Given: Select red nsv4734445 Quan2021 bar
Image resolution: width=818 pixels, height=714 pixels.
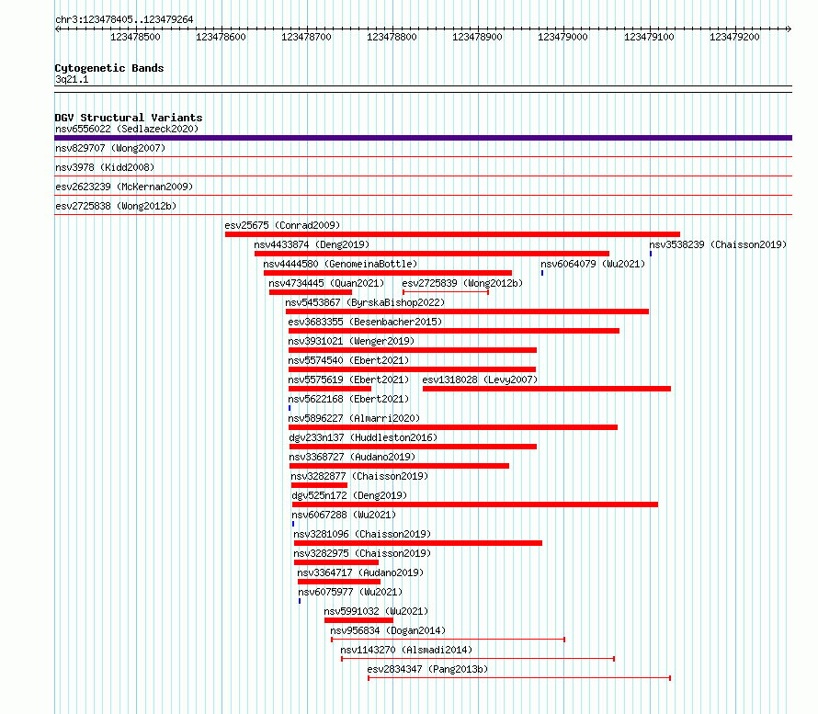Looking at the screenshot, I should [x=311, y=292].
